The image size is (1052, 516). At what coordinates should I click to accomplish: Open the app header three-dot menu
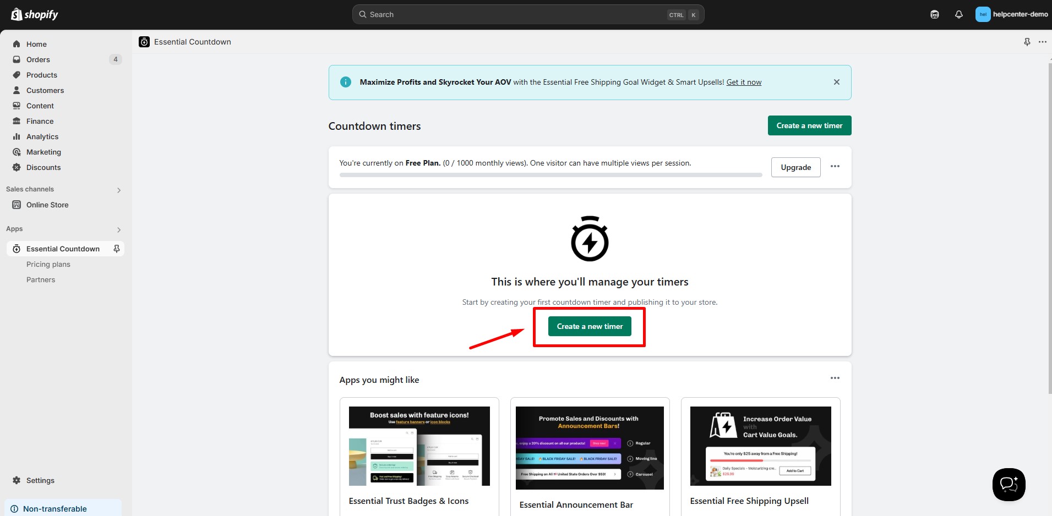click(1043, 42)
